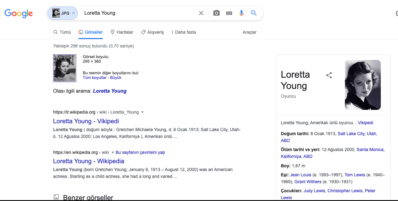Open the Vikipedi link in knowledge panel
Viewport: 398px width, 201px height.
366,123
